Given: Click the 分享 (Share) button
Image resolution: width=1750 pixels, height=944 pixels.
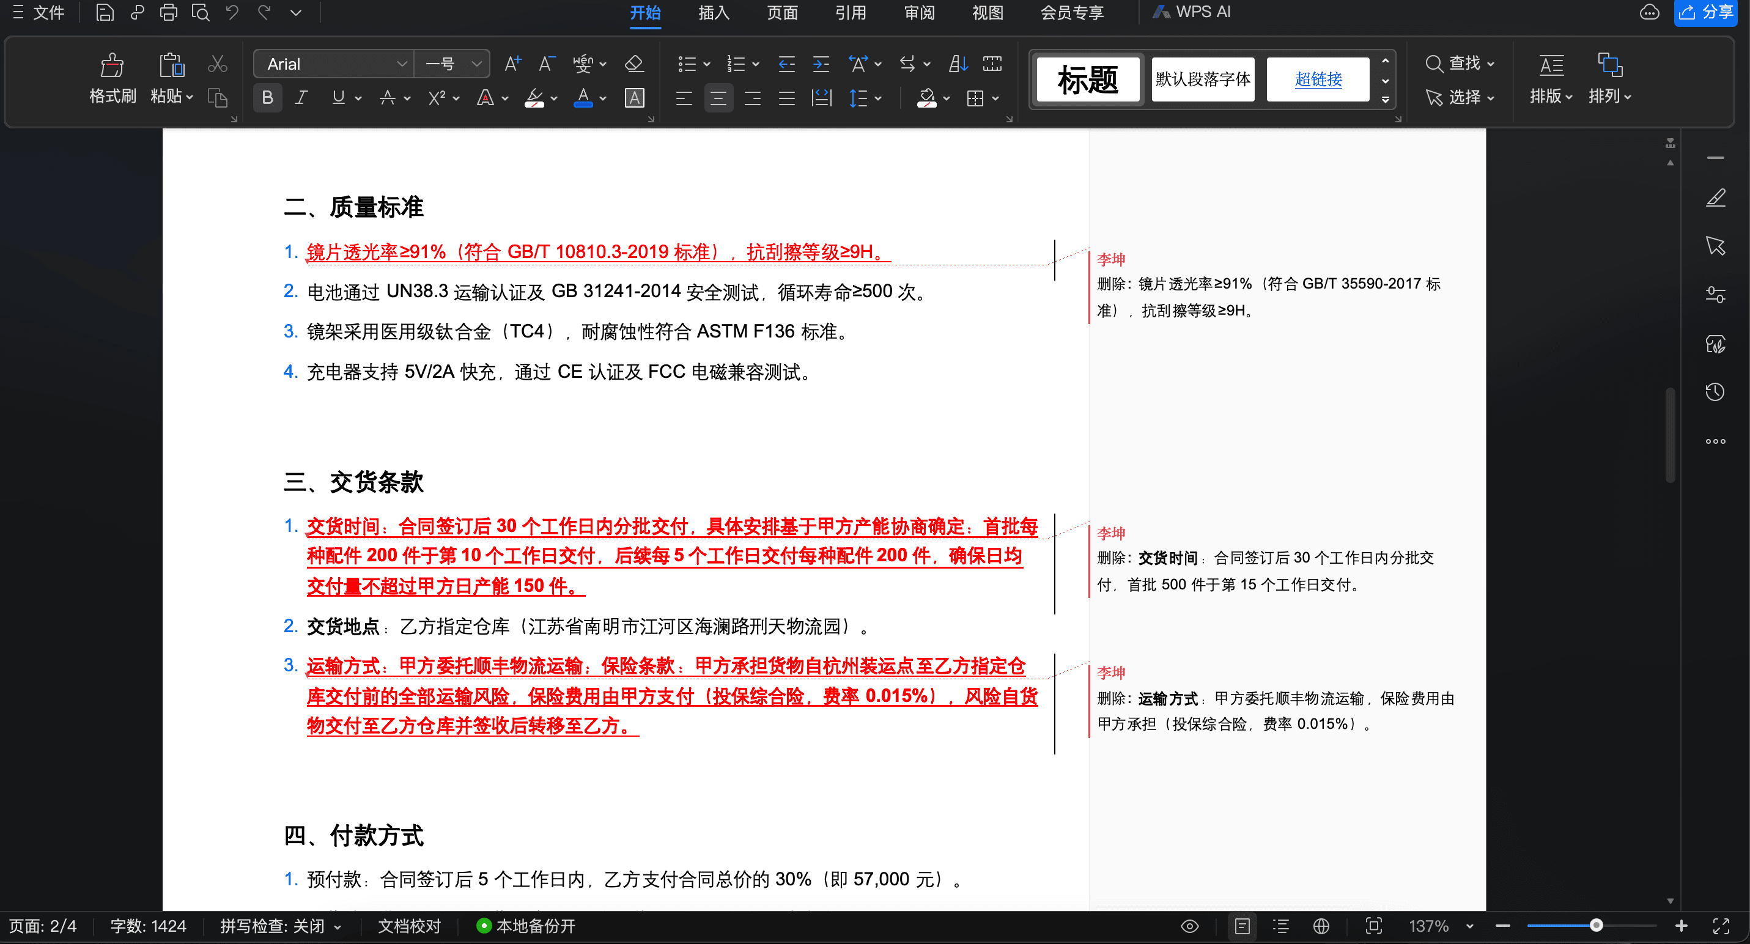Looking at the screenshot, I should click(1705, 12).
